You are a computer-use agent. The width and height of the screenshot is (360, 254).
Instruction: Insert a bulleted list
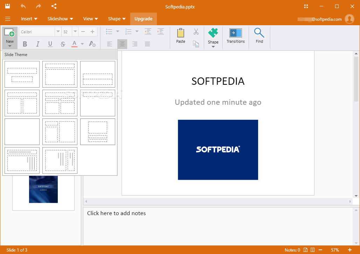(109, 32)
